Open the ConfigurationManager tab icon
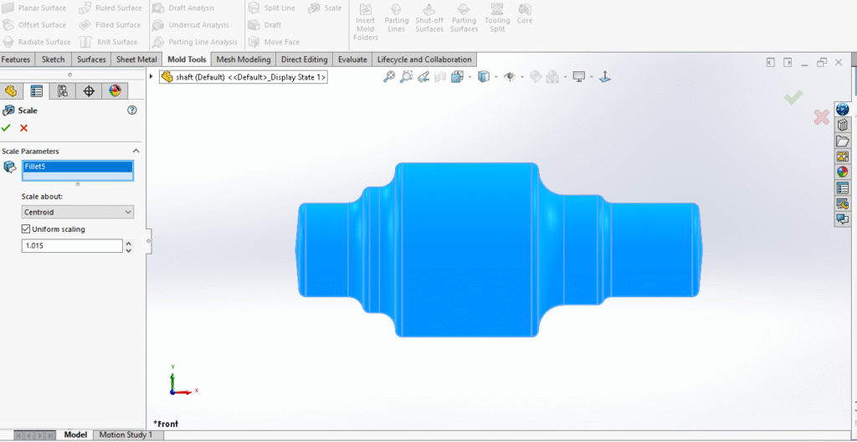Image resolution: width=857 pixels, height=442 pixels. [63, 90]
